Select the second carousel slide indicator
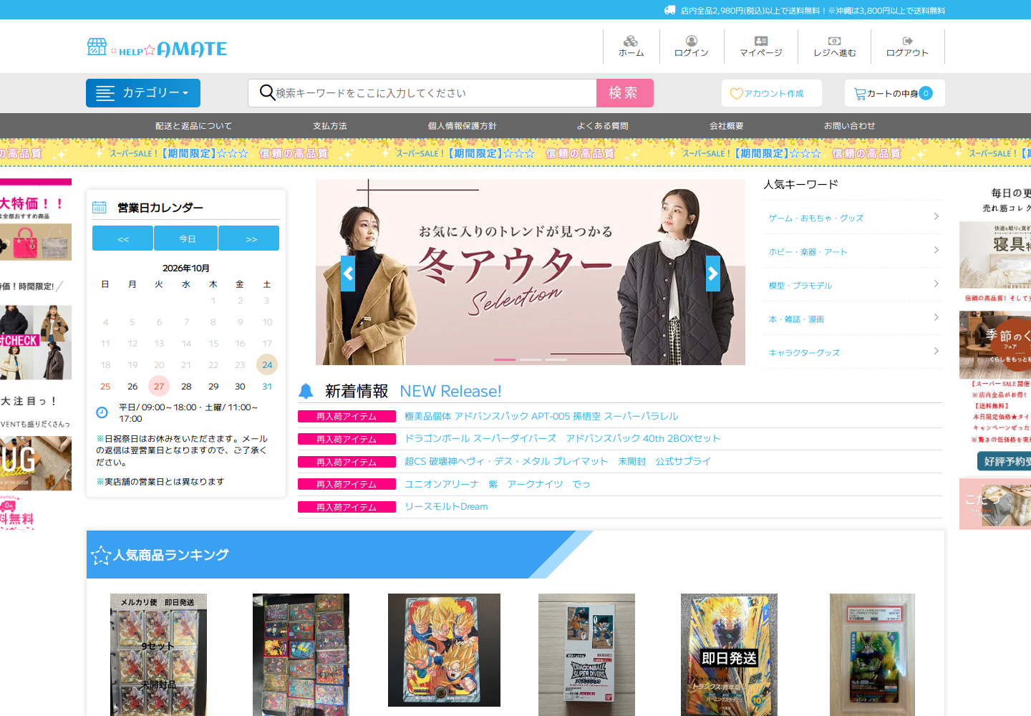This screenshot has width=1031, height=716. (531, 359)
